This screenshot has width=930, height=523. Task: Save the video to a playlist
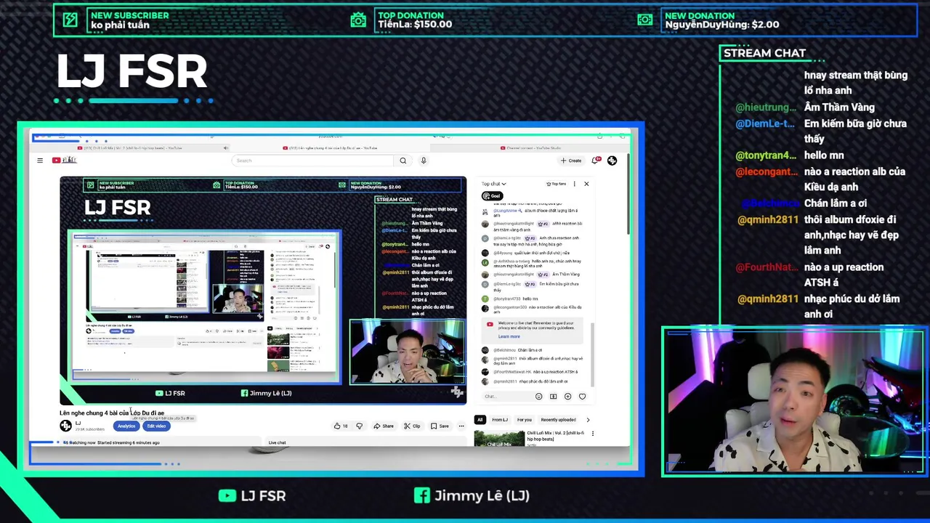(x=440, y=426)
